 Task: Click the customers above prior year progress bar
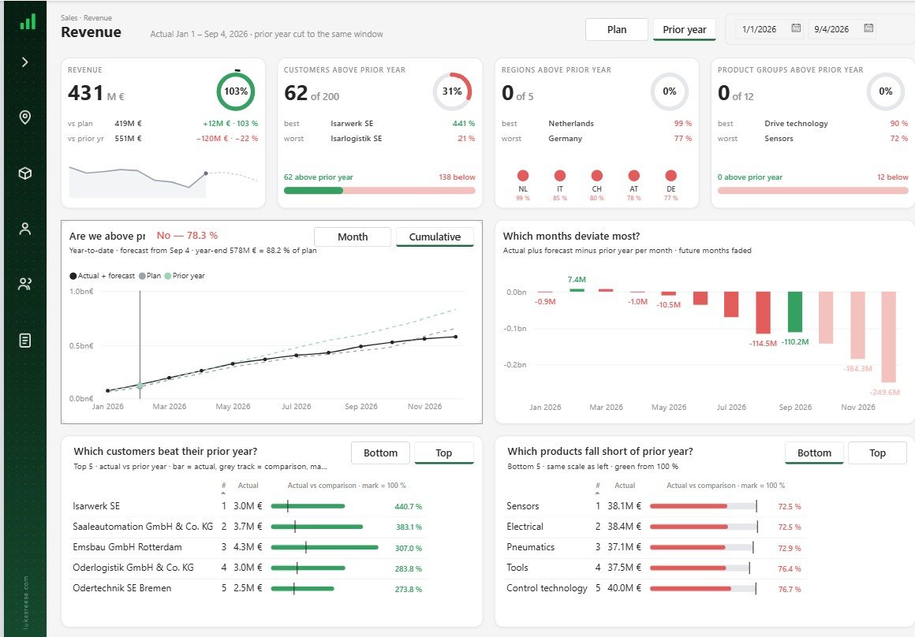coord(379,191)
